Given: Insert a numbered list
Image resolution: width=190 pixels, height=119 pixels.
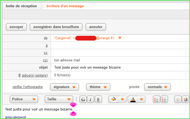Looking at the screenshot, I should [x=156, y=99].
